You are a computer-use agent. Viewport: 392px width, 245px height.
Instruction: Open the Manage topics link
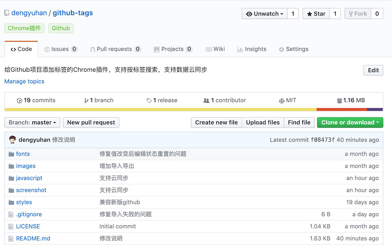tap(24, 81)
